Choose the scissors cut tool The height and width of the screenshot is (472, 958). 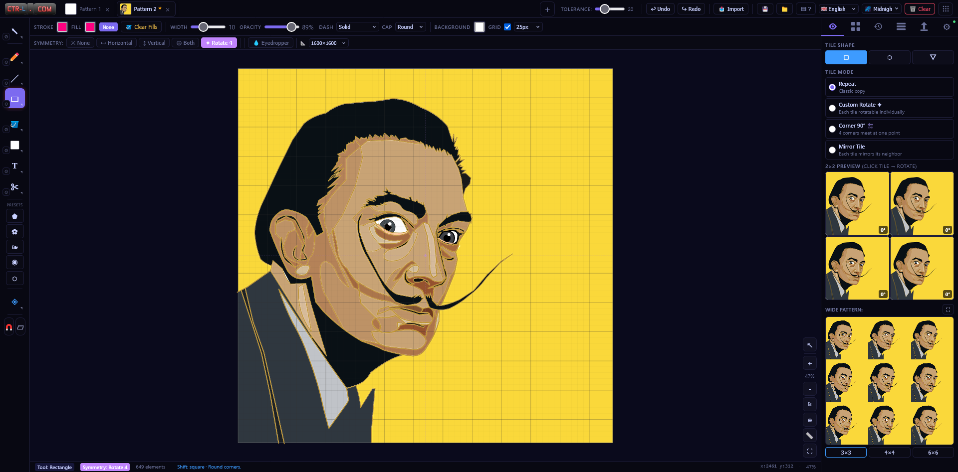tap(14, 187)
